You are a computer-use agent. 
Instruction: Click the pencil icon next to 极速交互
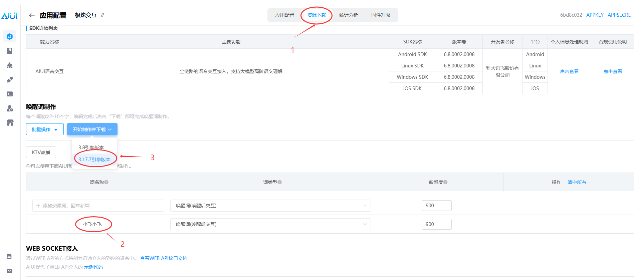(103, 15)
